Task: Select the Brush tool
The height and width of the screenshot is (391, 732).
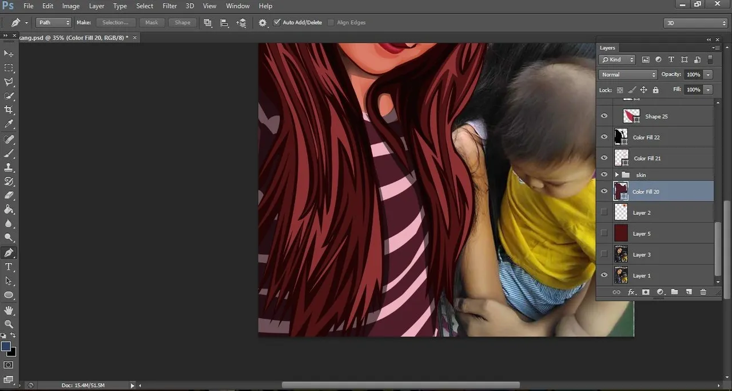Action: (9, 153)
